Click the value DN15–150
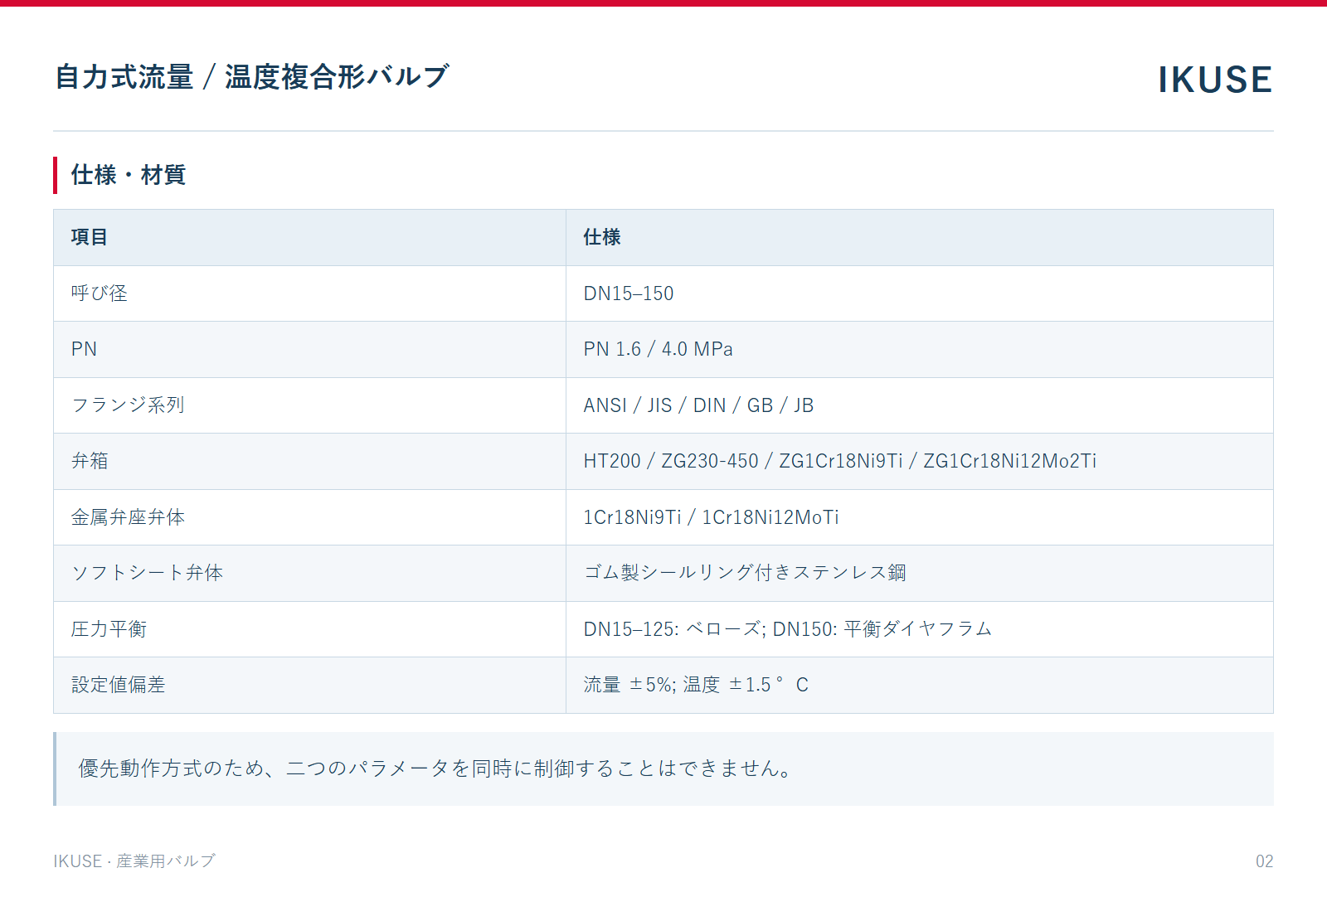The height and width of the screenshot is (897, 1327). pos(629,293)
